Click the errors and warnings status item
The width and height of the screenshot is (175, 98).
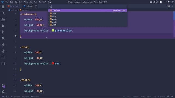tap(5, 96)
